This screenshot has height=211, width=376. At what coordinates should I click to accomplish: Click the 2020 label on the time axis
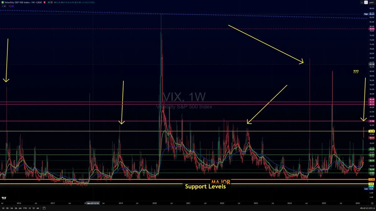click(x=154, y=203)
